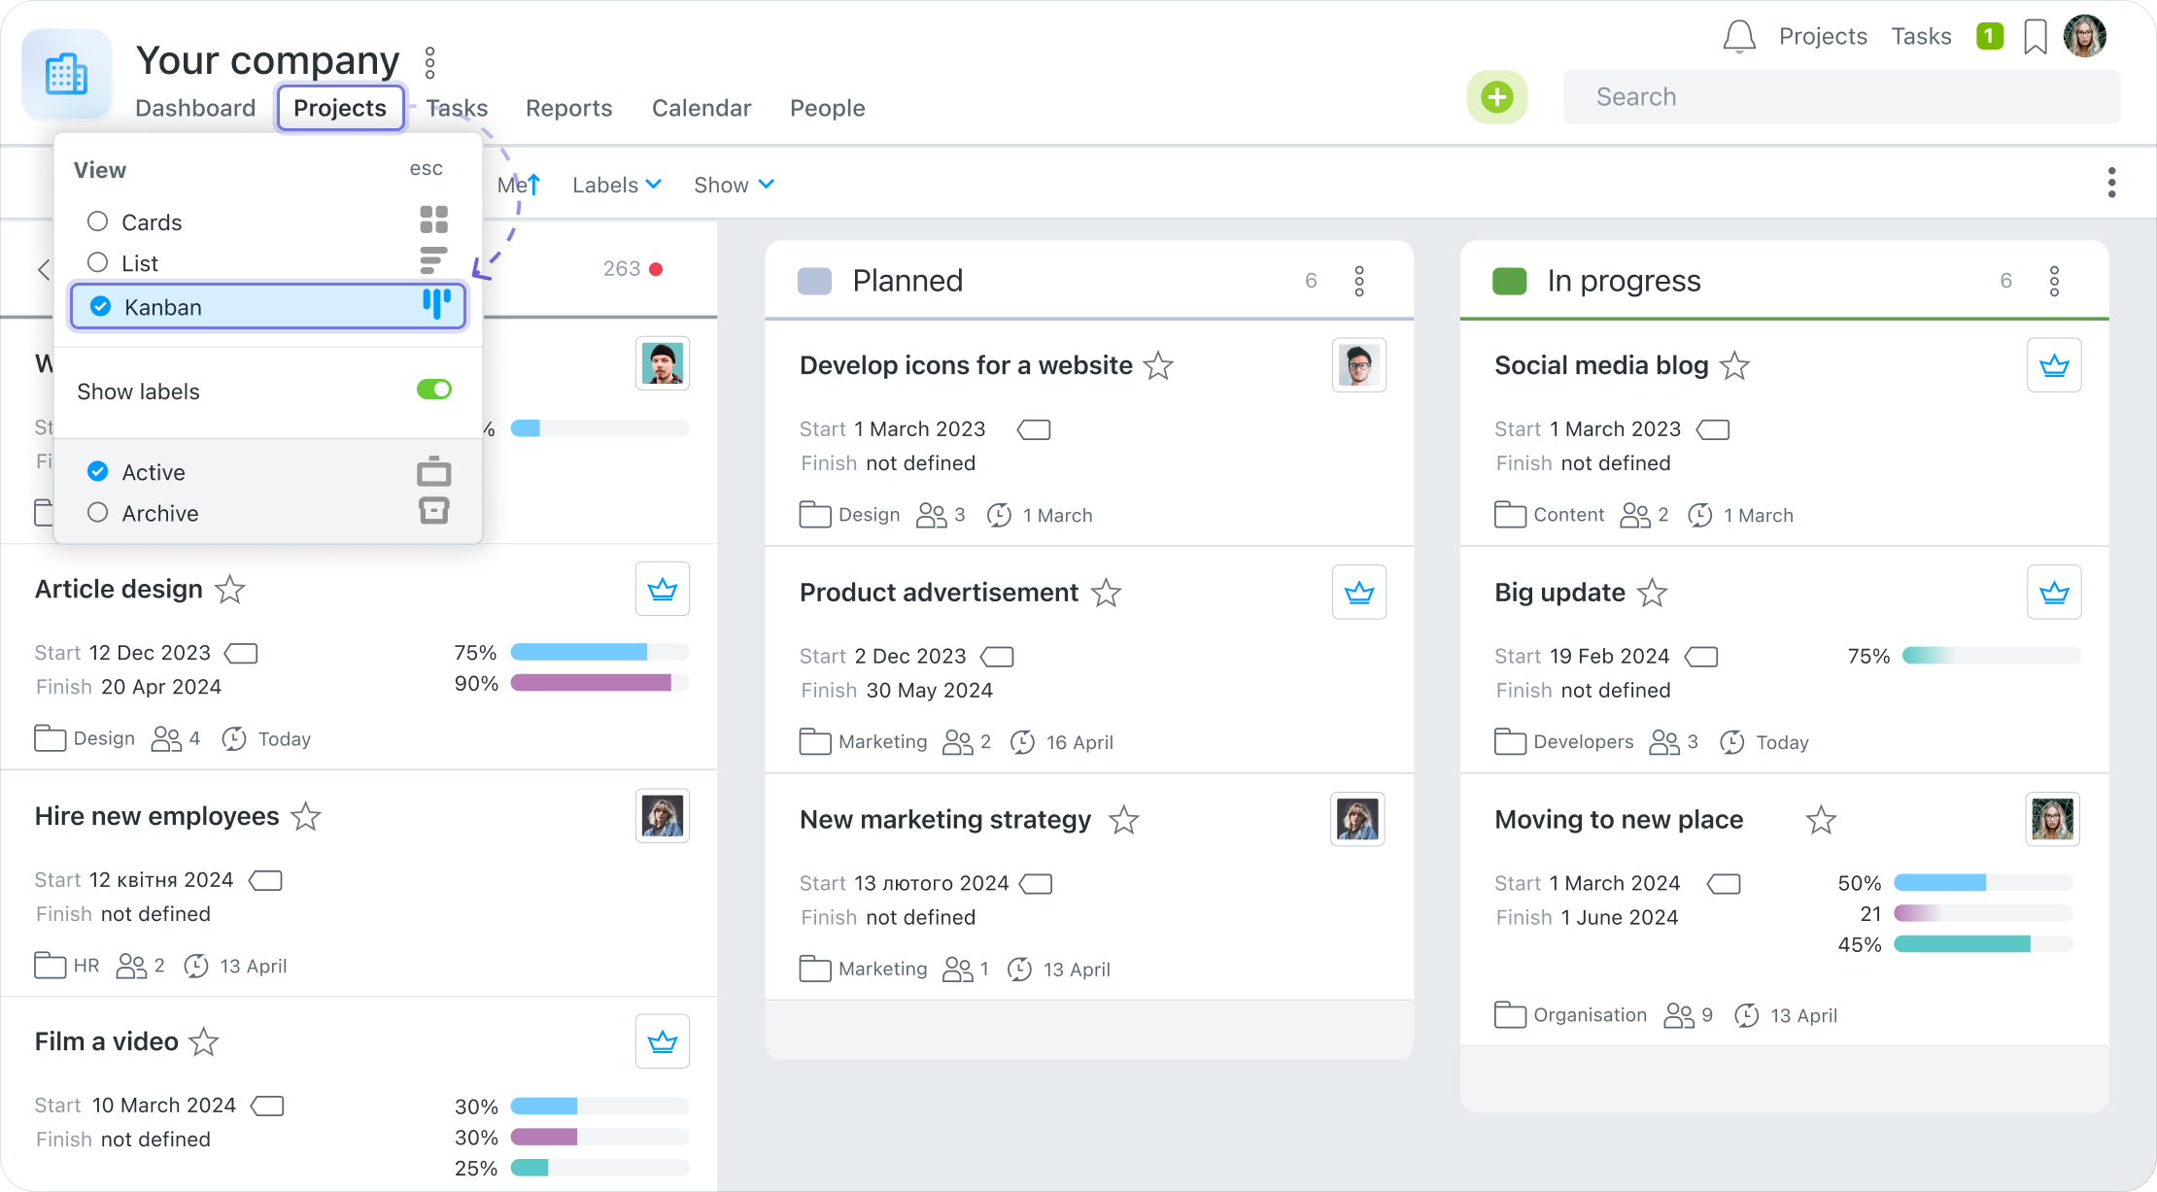Screen dimensions: 2157x1192
Task: Expand the Labels dropdown
Action: click(615, 185)
